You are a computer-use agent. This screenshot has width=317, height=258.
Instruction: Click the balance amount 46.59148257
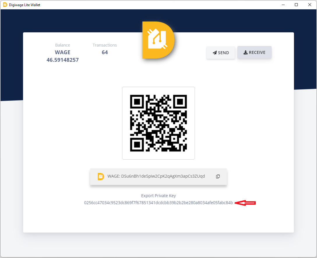(62, 60)
